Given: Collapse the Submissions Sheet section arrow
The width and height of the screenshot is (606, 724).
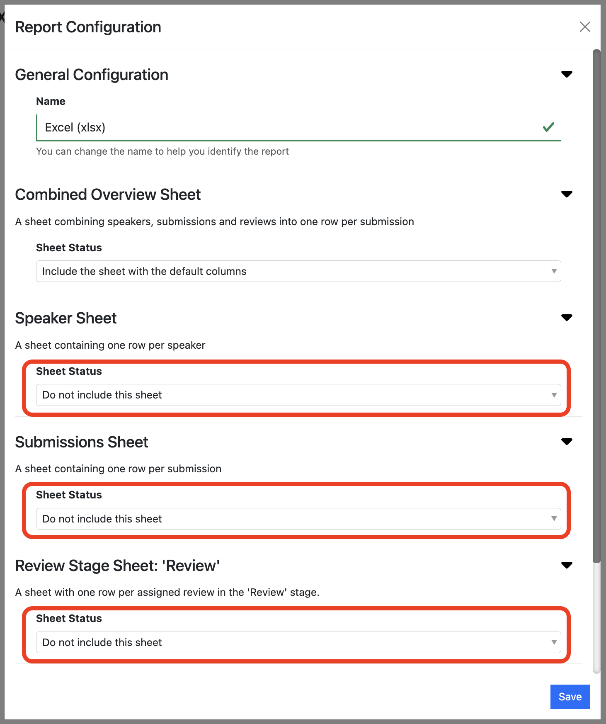Looking at the screenshot, I should [x=566, y=442].
